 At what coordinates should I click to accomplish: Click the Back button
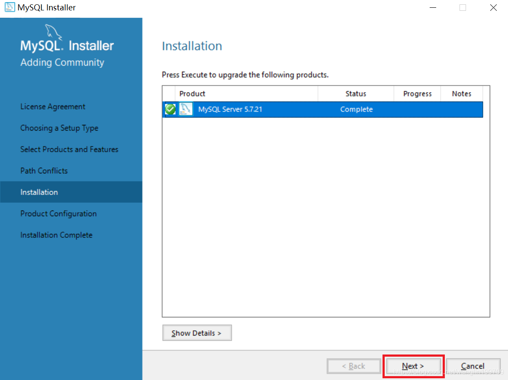pyautogui.click(x=354, y=366)
